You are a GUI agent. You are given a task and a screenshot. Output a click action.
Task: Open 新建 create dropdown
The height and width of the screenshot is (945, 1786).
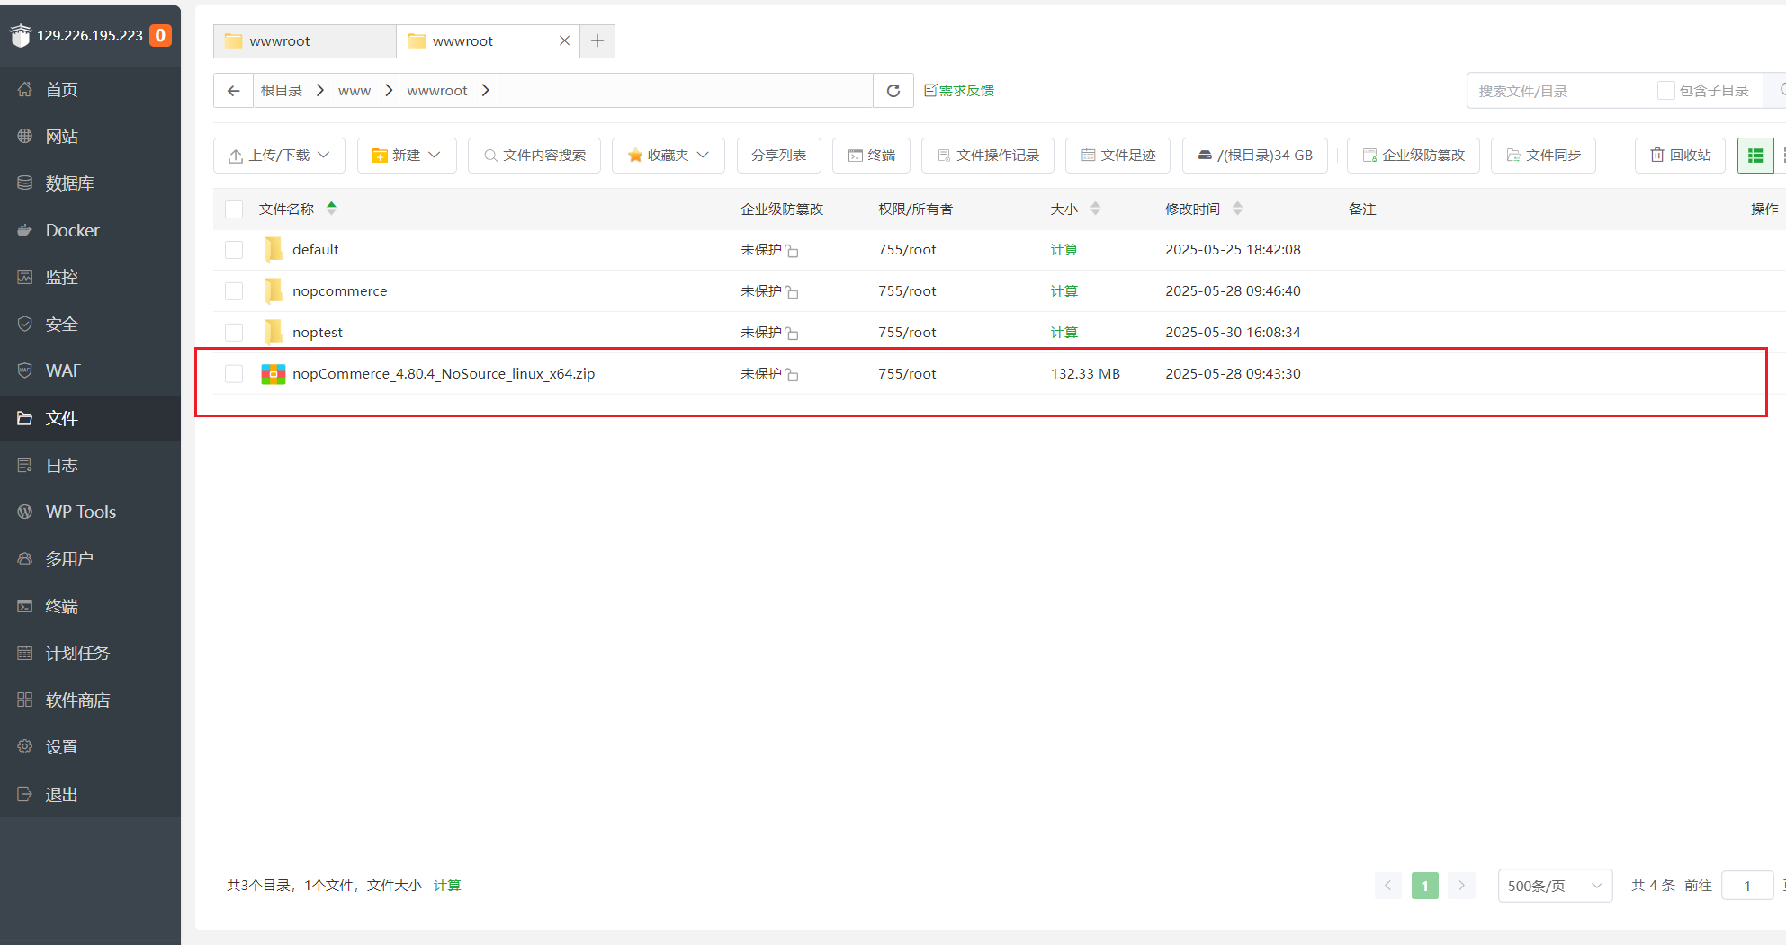407,156
